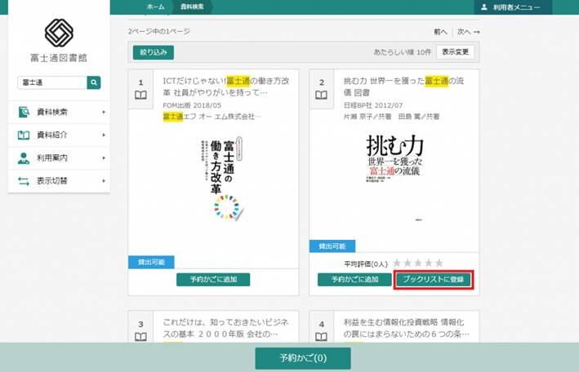Viewport: 579px width, 372px height.
Task: Click the 前へ previous page link
Action: point(440,32)
